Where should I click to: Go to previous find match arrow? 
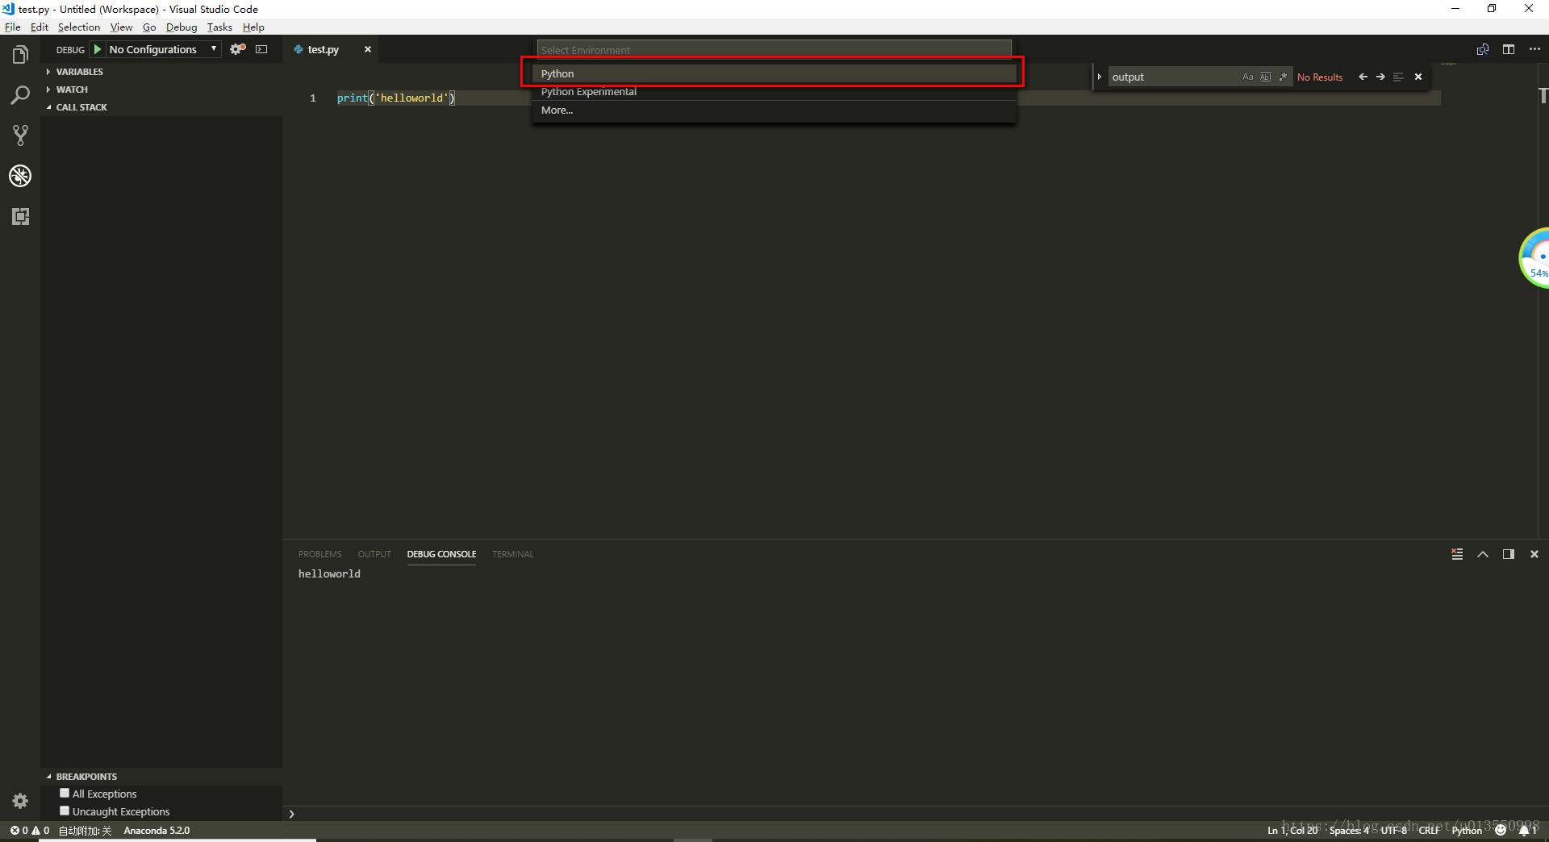click(1363, 77)
